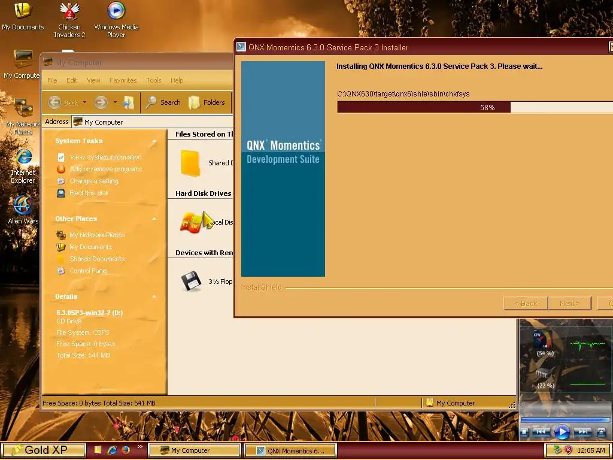Click the CPU gauge gadget icon
This screenshot has width=613, height=460.
click(x=543, y=340)
